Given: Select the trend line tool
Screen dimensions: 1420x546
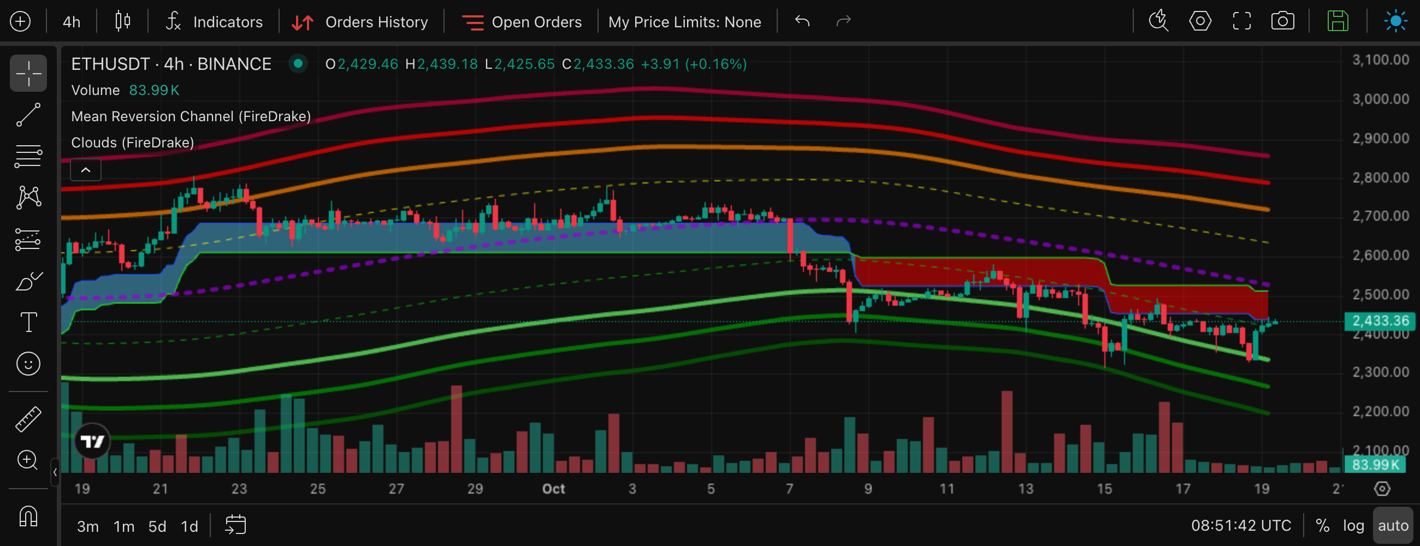Looking at the screenshot, I should (x=28, y=115).
